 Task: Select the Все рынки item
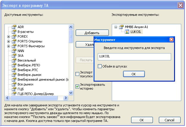point(25,84)
